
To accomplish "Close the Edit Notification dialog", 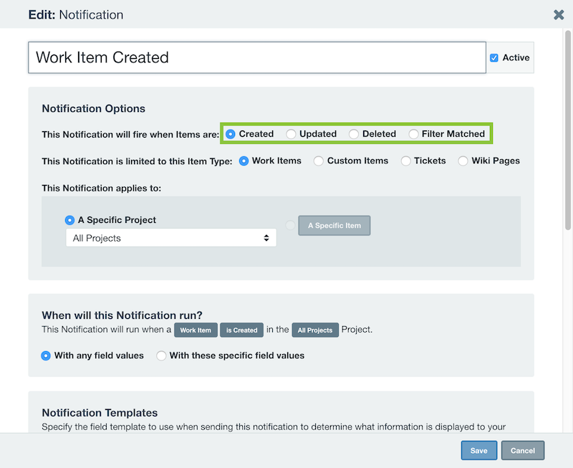I will [x=559, y=14].
